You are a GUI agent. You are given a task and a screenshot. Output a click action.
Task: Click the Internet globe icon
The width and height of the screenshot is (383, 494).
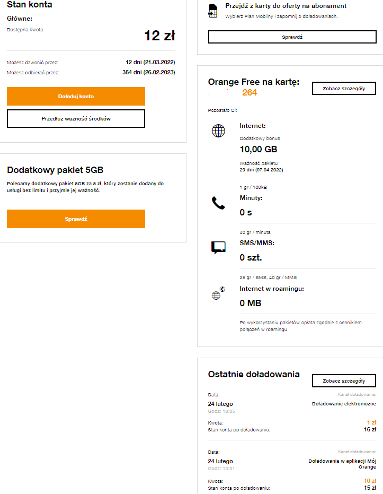tap(218, 131)
